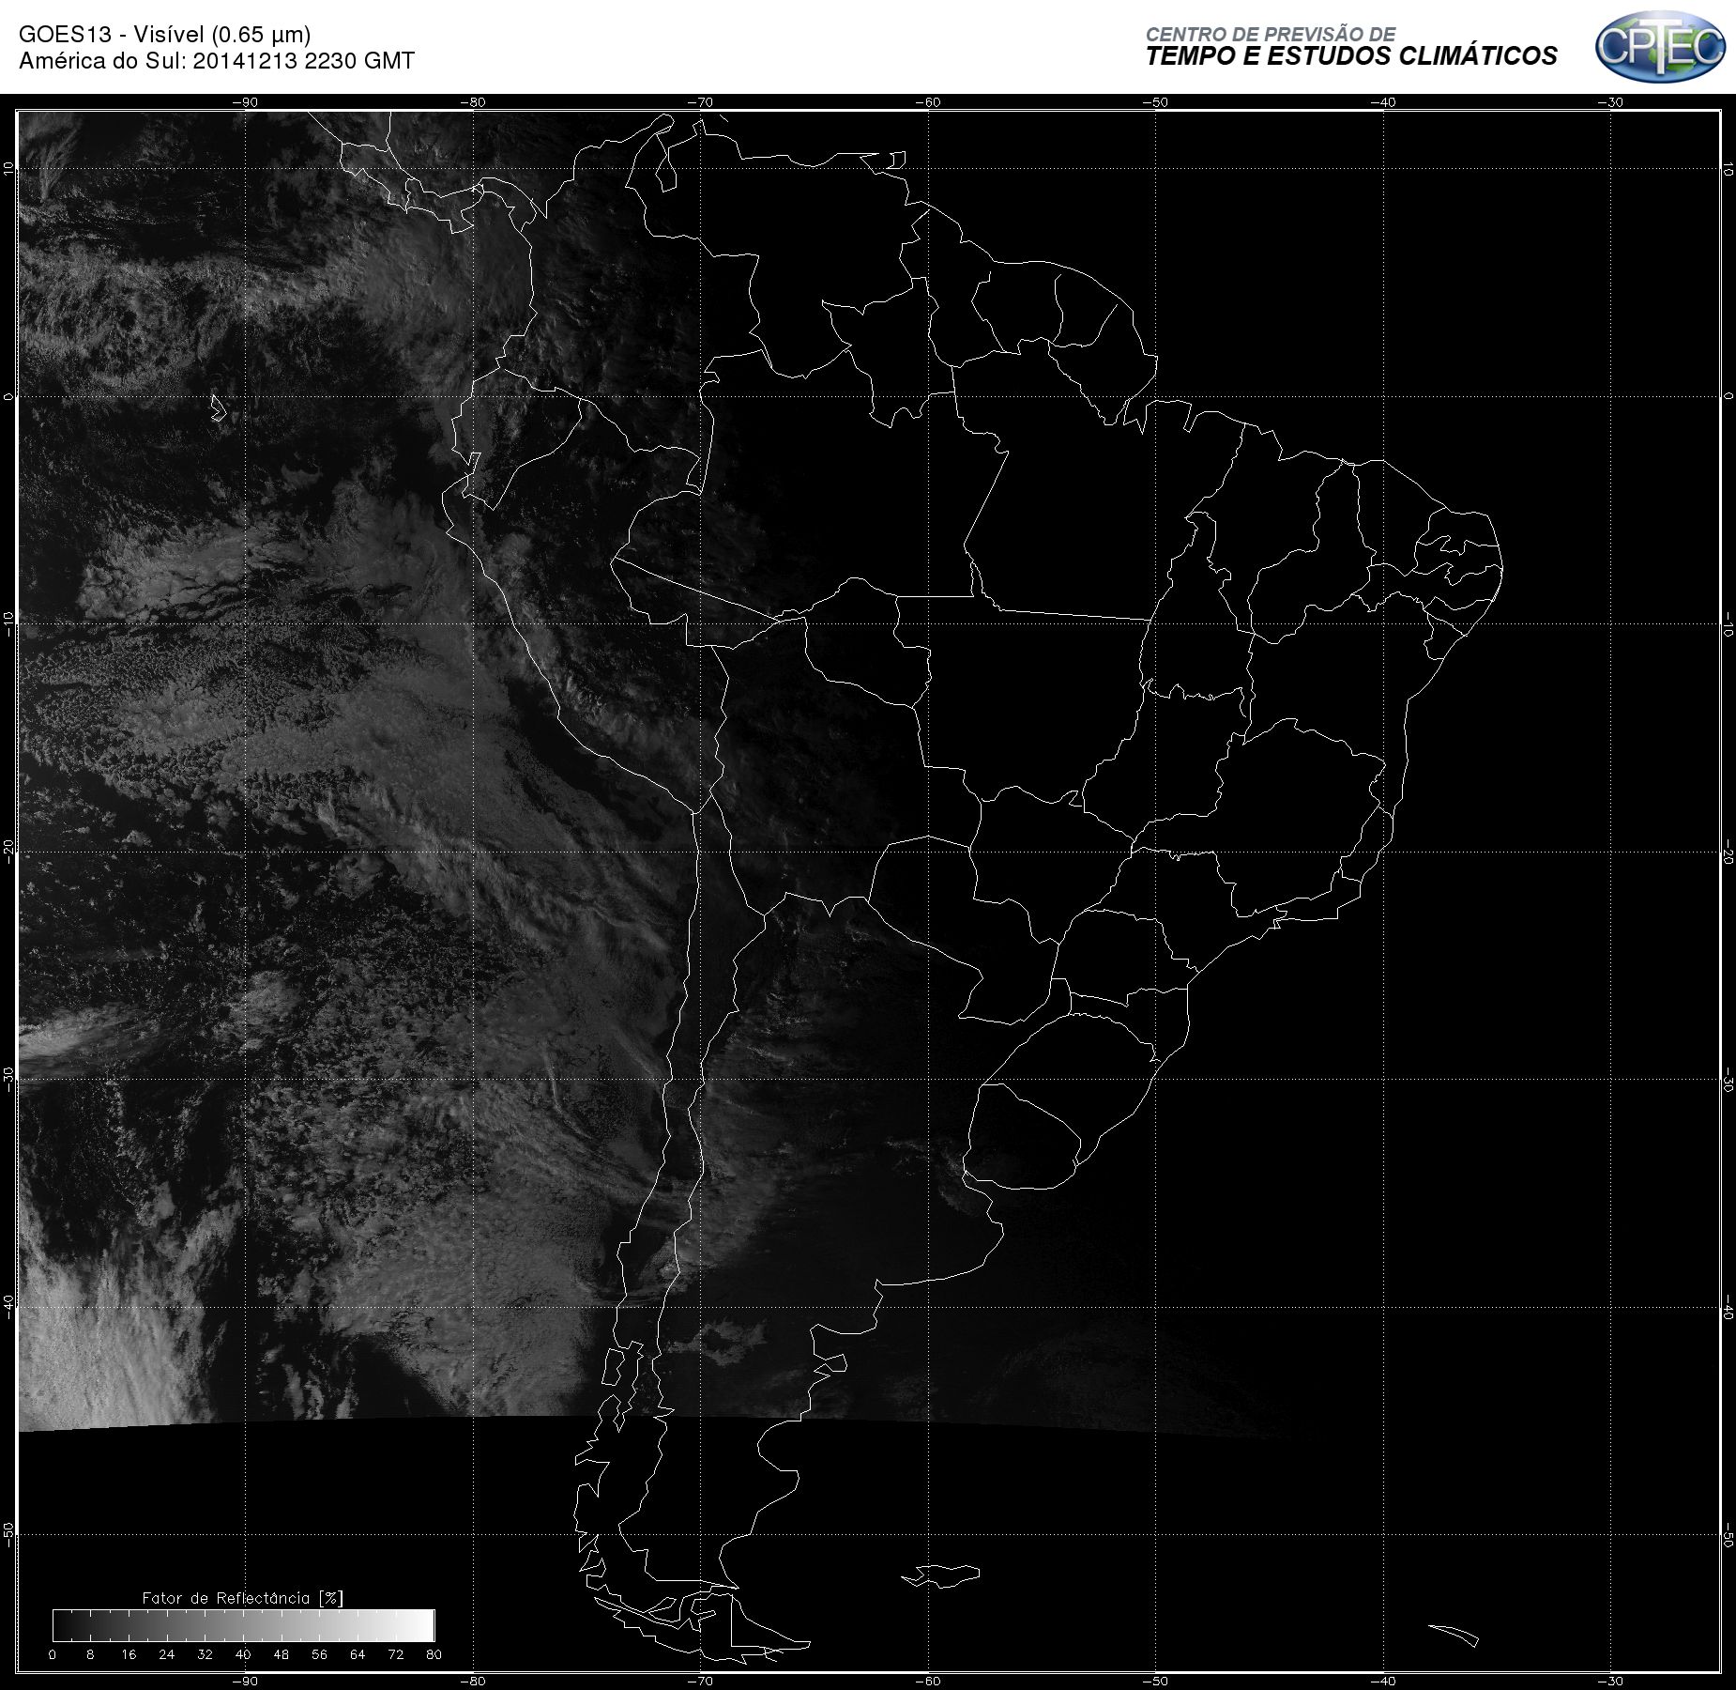
Task: Click the Falkland Islands outline on map
Action: tap(941, 1575)
